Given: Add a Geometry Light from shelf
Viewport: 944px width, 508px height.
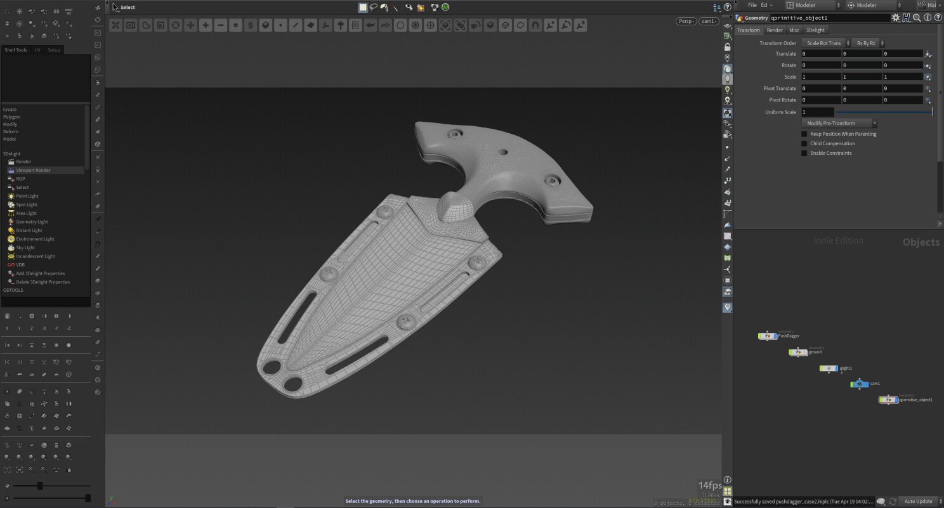Looking at the screenshot, I should [x=28, y=222].
